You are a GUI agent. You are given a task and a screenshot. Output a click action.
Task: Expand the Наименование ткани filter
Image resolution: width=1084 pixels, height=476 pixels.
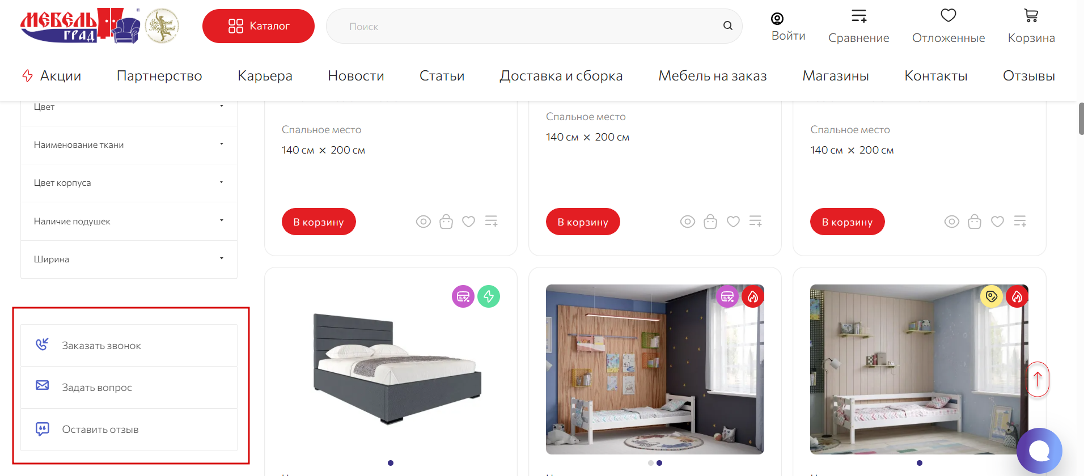(x=129, y=145)
